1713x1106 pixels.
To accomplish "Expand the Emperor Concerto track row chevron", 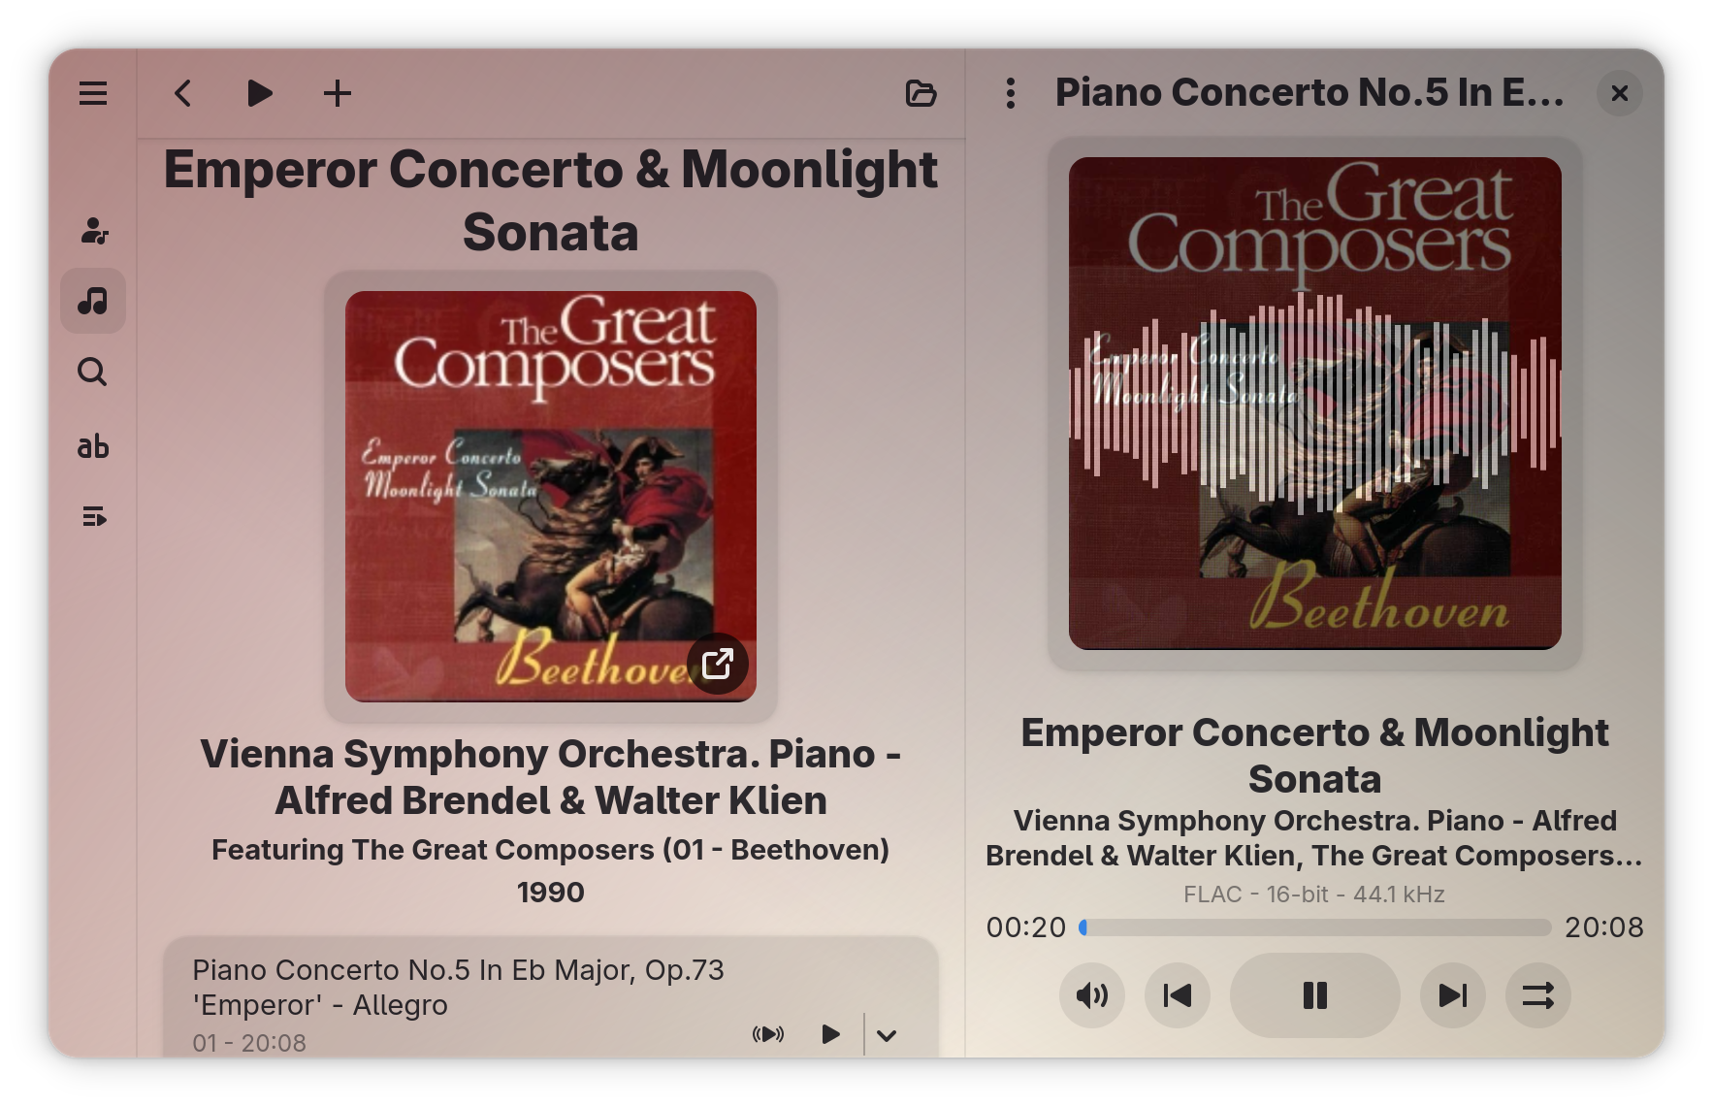I will tap(886, 1035).
